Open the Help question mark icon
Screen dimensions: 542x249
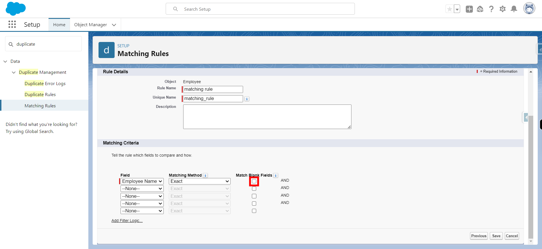point(491,9)
